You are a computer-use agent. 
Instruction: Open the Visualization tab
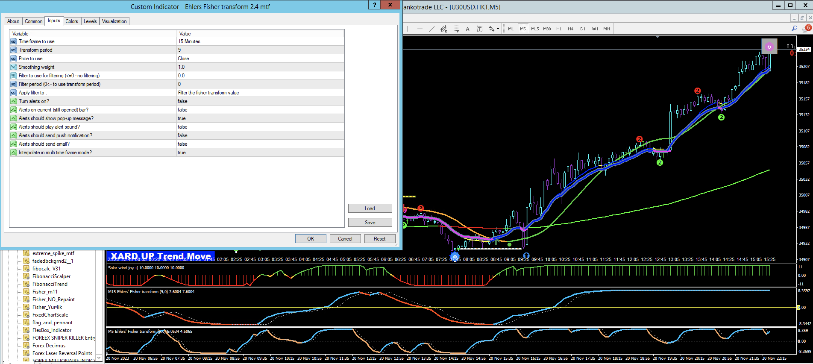(114, 21)
